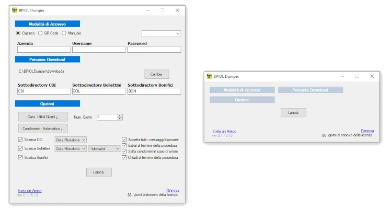The width and height of the screenshot is (391, 209).
Task: Click the Data: Ultimi Giorni button
Action: click(x=43, y=117)
